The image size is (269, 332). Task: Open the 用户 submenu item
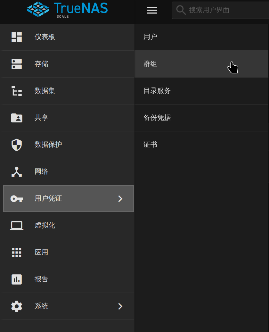tap(201, 37)
